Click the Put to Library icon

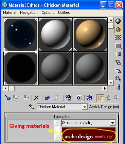pyautogui.click(x=68, y=98)
